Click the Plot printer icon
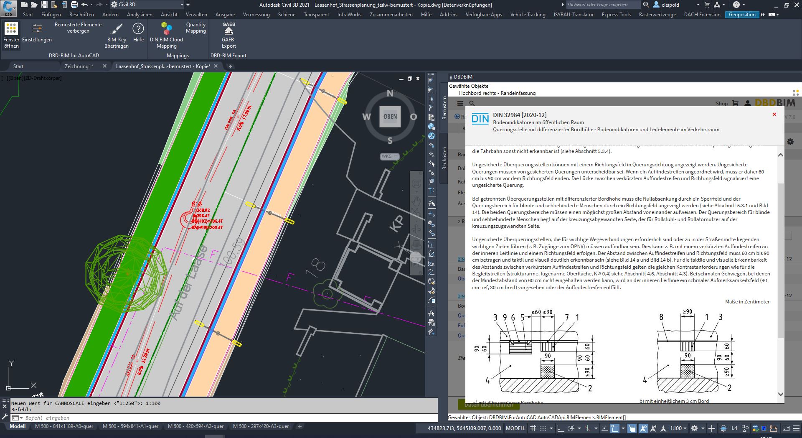Viewport: 802px width, 438px height. (x=74, y=5)
